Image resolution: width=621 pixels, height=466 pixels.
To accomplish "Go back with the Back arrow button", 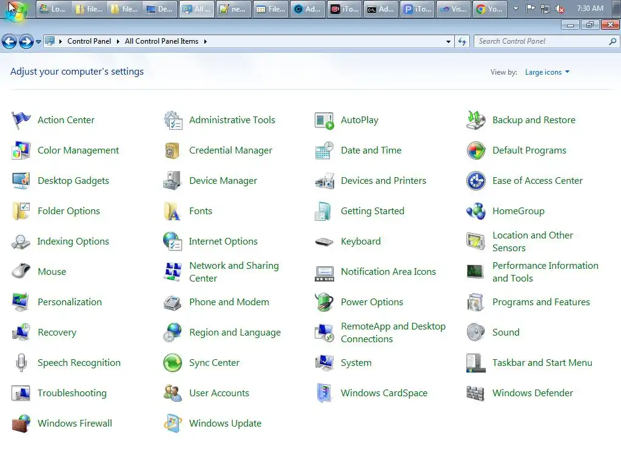I will [x=10, y=42].
